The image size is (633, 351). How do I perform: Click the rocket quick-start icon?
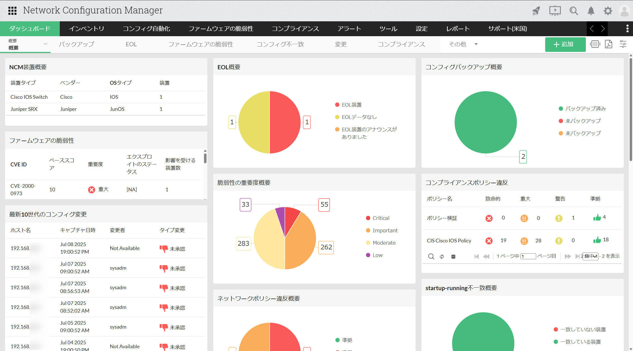pos(536,11)
